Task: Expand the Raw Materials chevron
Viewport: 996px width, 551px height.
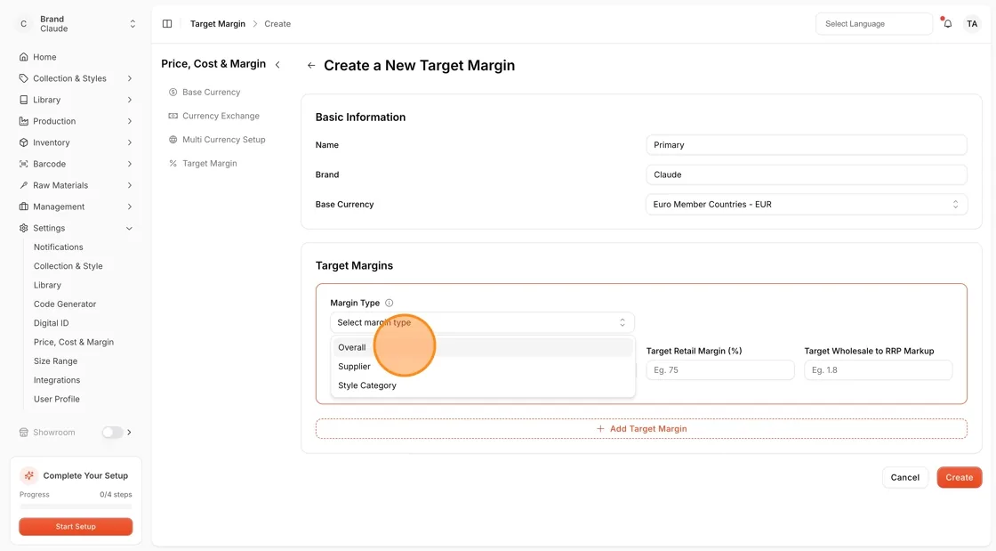Action: (x=130, y=185)
